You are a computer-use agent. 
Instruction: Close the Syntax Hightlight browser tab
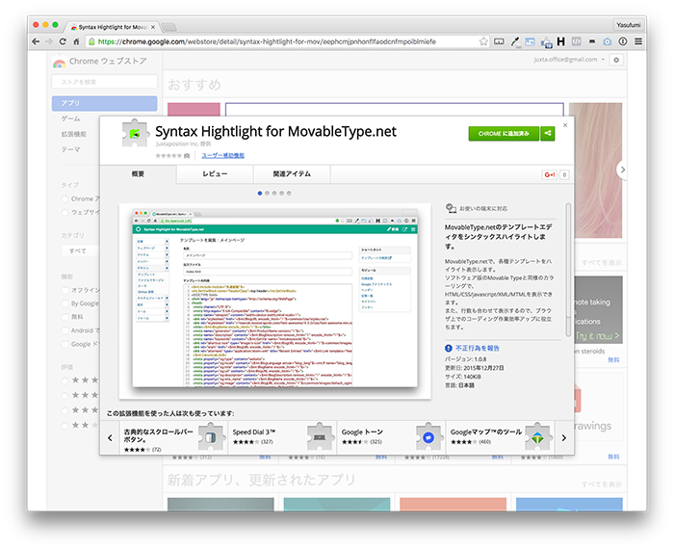[x=152, y=27]
